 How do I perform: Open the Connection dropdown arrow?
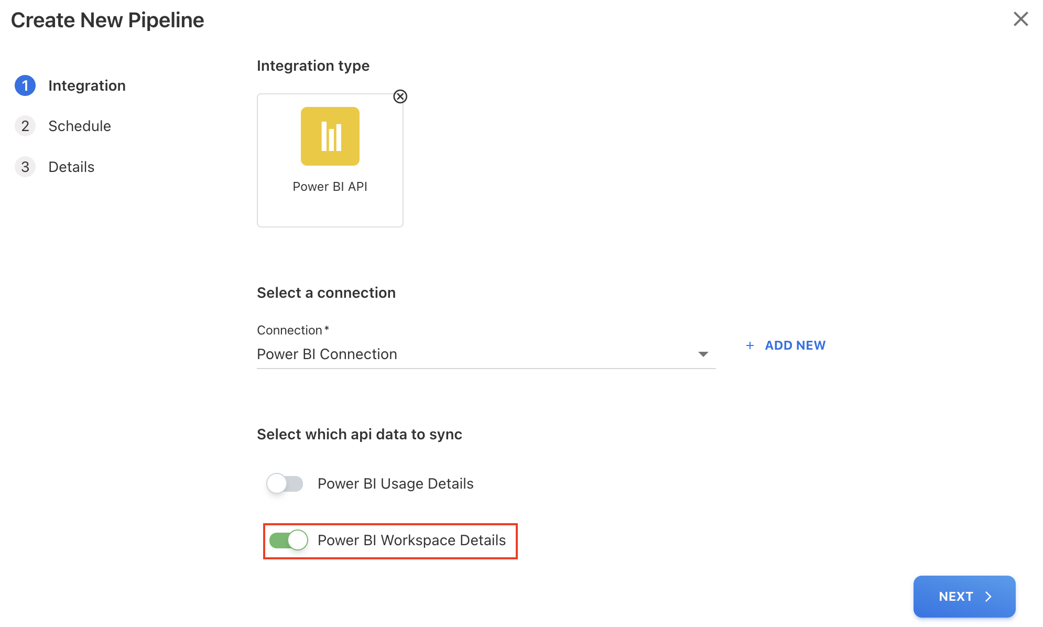703,354
